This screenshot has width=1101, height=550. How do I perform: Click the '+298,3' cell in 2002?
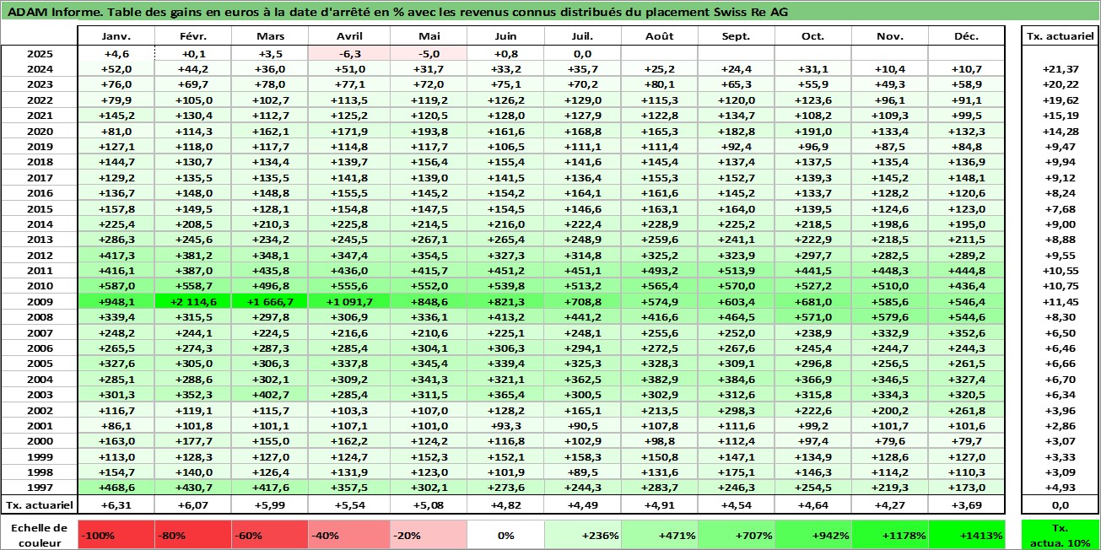click(737, 410)
